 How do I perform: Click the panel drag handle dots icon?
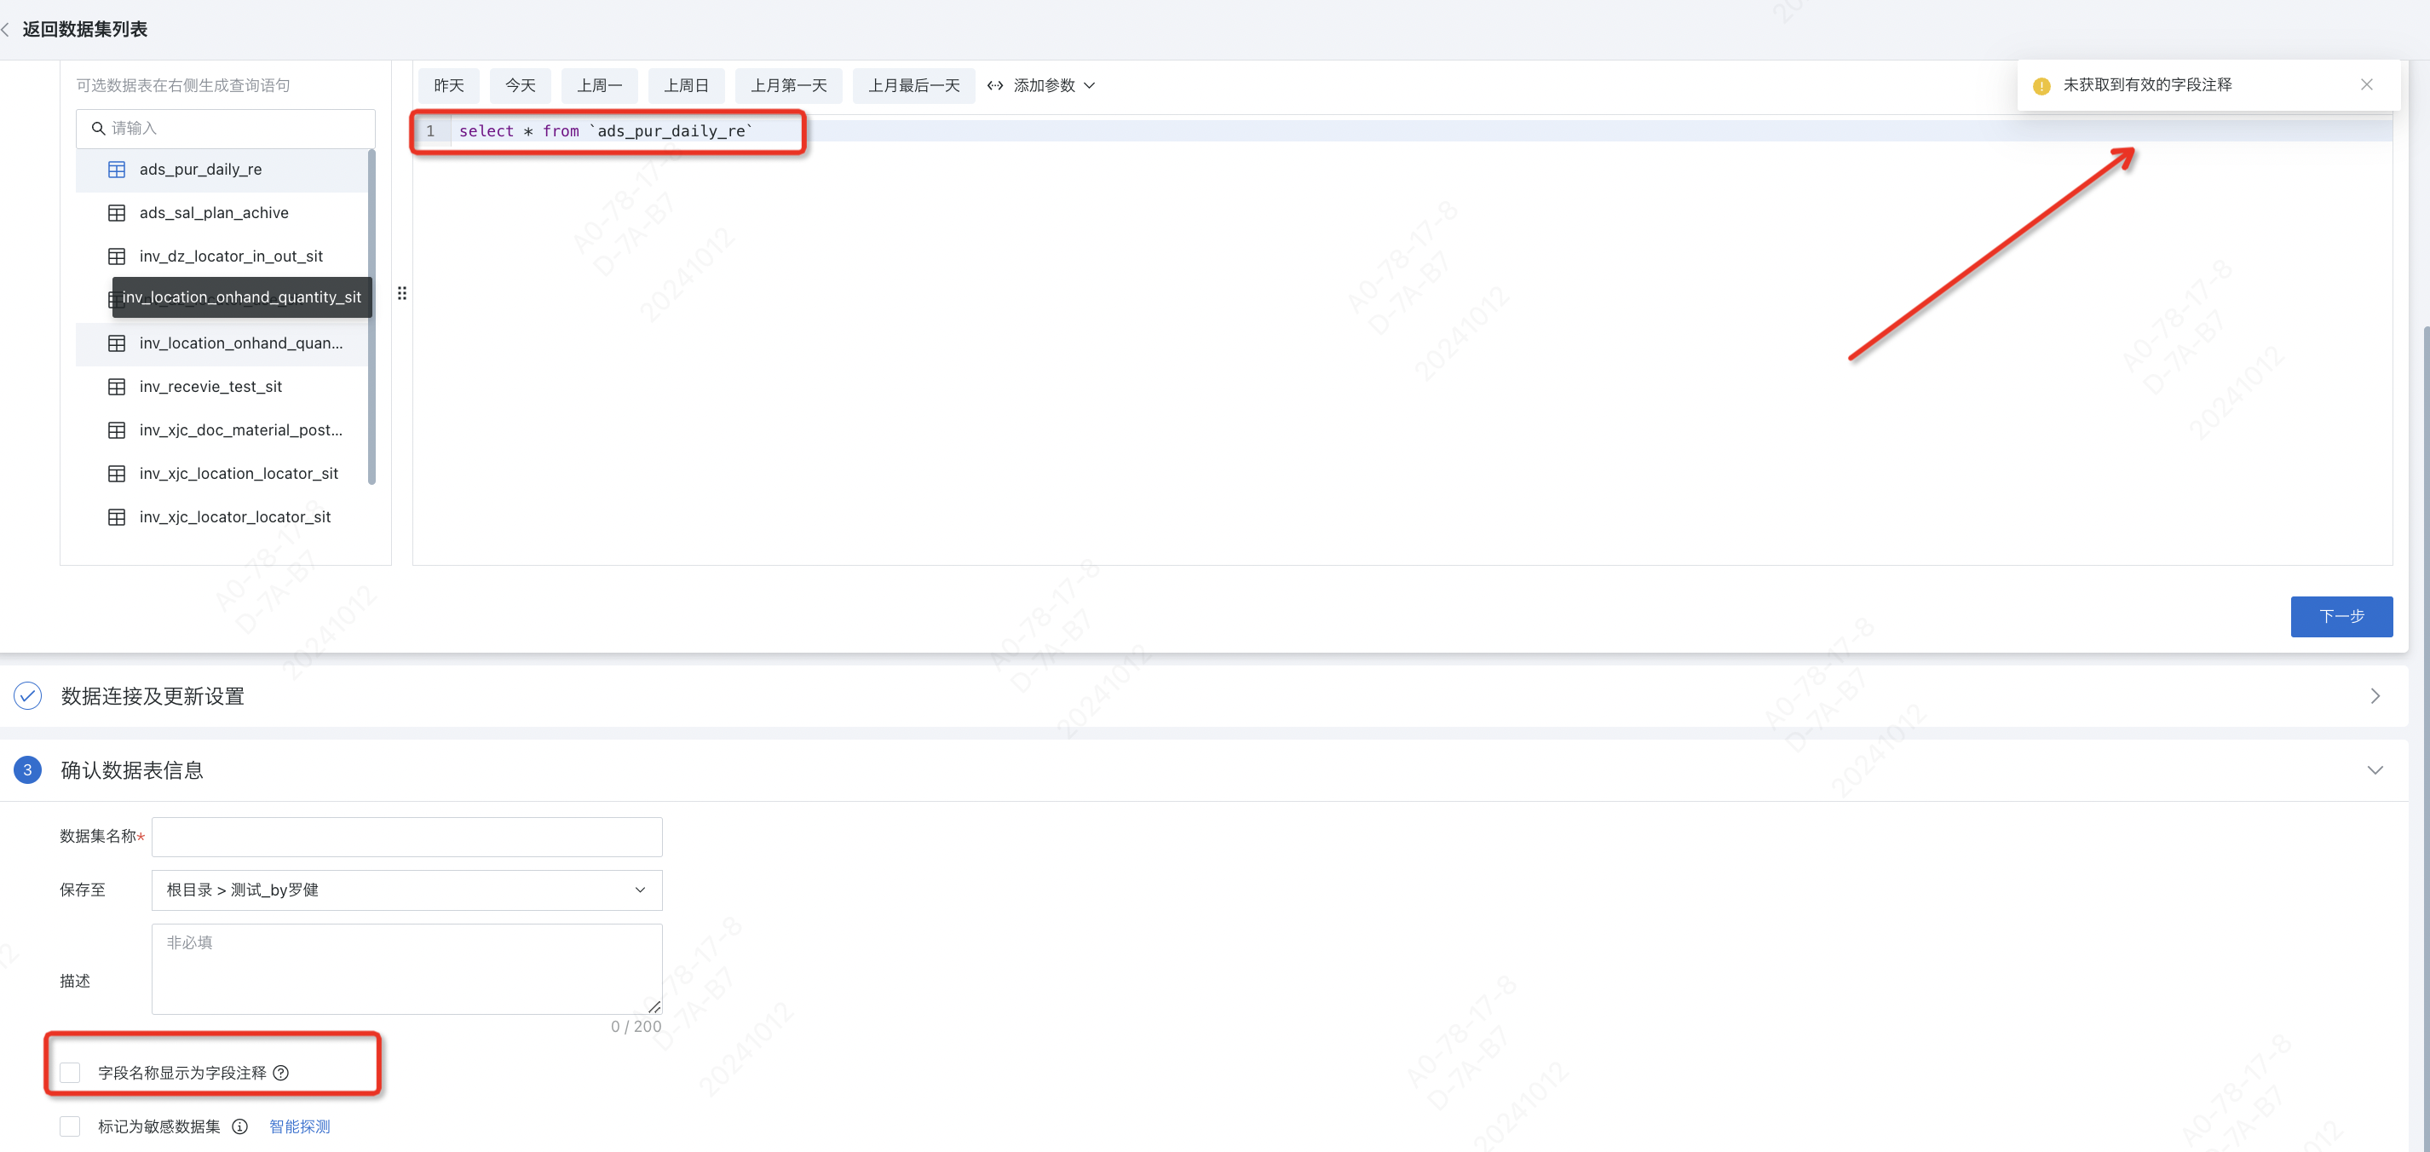point(402,293)
